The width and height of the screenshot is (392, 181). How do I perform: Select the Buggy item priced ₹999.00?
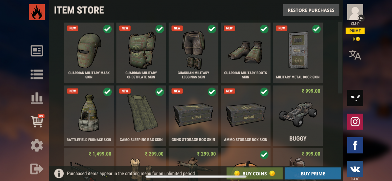298,116
